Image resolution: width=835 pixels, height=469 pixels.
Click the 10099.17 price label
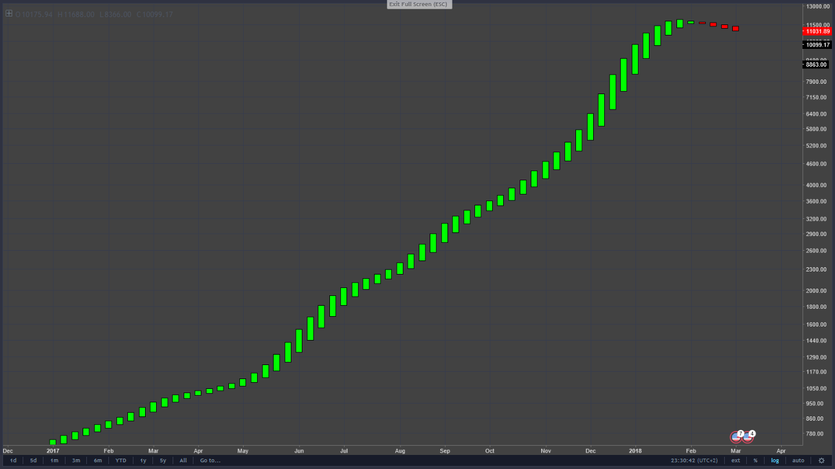[817, 45]
